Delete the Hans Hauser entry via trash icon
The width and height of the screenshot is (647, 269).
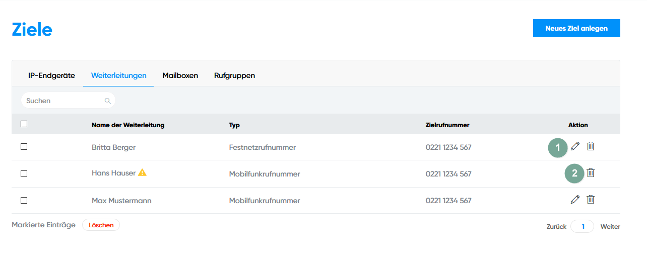[591, 173]
